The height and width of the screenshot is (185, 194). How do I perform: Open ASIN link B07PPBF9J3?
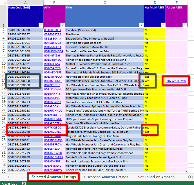click(52, 85)
